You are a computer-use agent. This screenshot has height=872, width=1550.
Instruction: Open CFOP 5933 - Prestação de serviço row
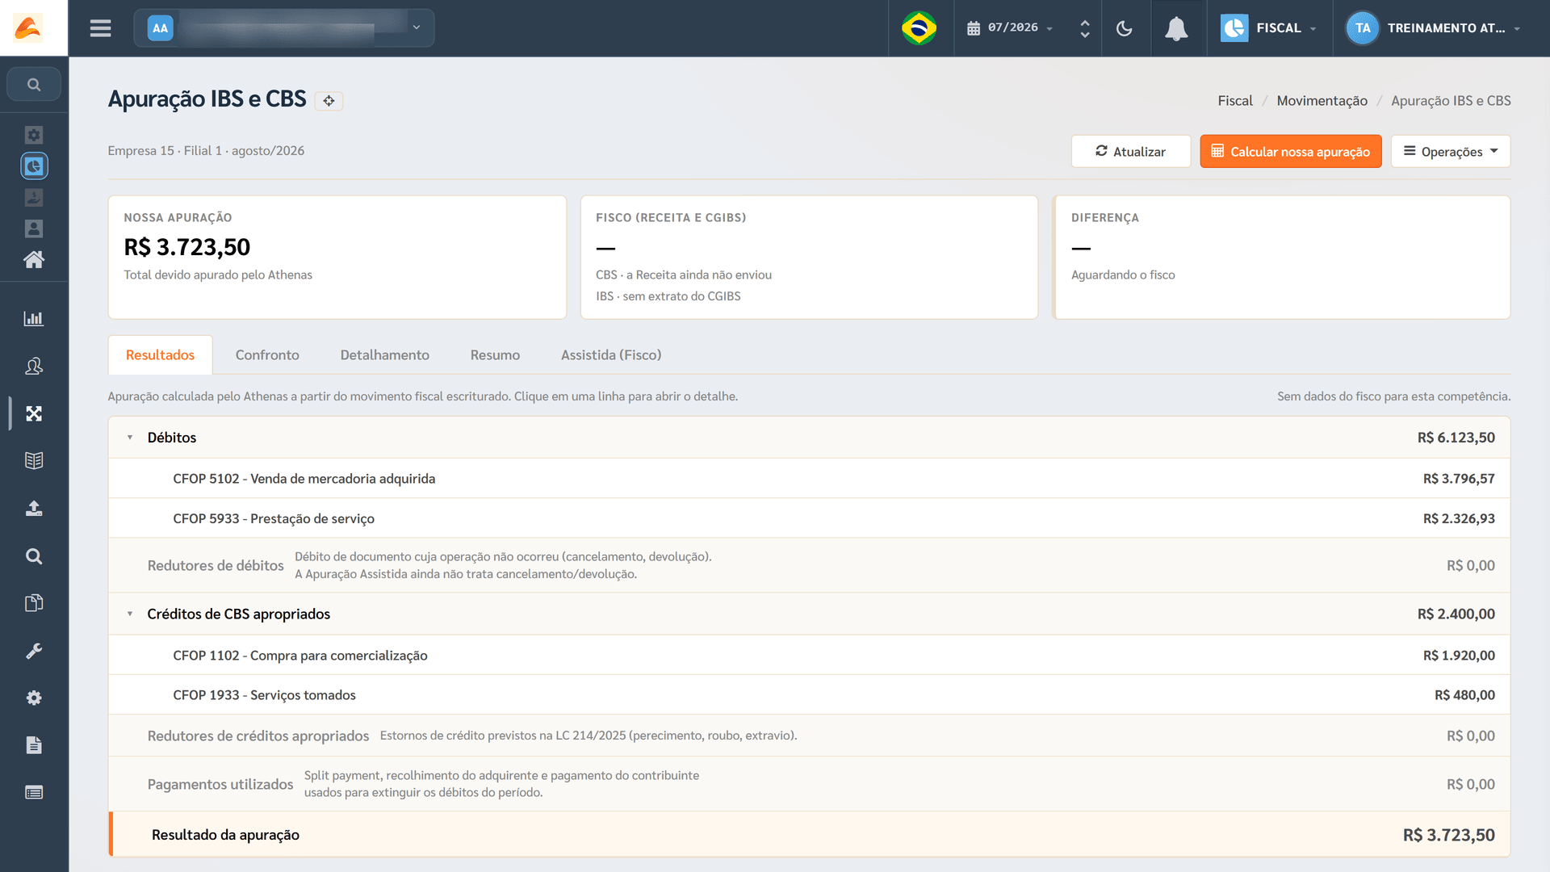pyautogui.click(x=809, y=518)
